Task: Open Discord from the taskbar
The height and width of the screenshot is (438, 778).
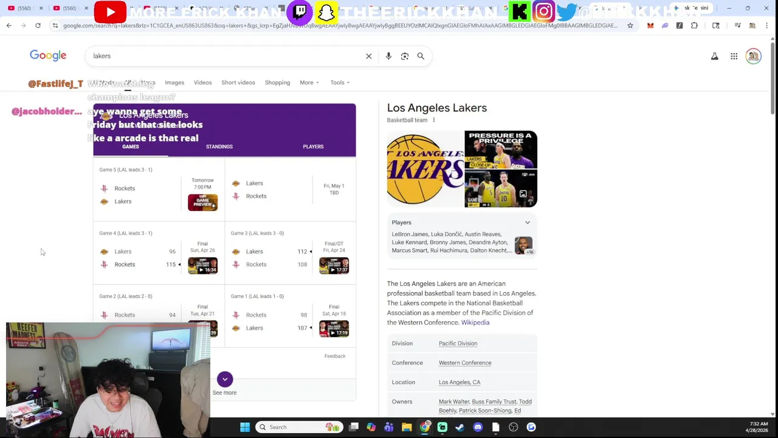Action: (x=478, y=427)
